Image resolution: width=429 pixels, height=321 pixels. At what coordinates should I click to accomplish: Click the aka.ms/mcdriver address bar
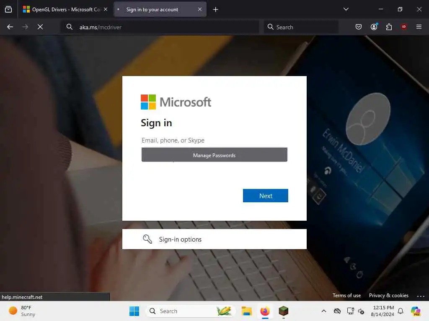(160, 27)
